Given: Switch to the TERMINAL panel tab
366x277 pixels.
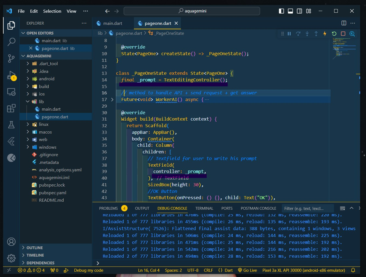Looking at the screenshot, I should pos(204,208).
